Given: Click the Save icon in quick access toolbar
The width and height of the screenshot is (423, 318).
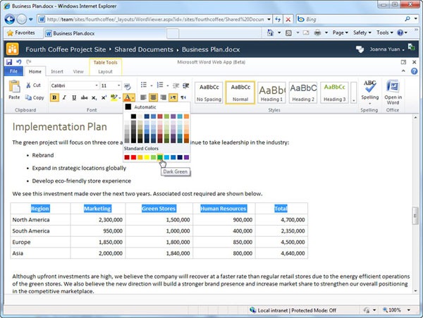Looking at the screenshot, I should tap(9, 62).
